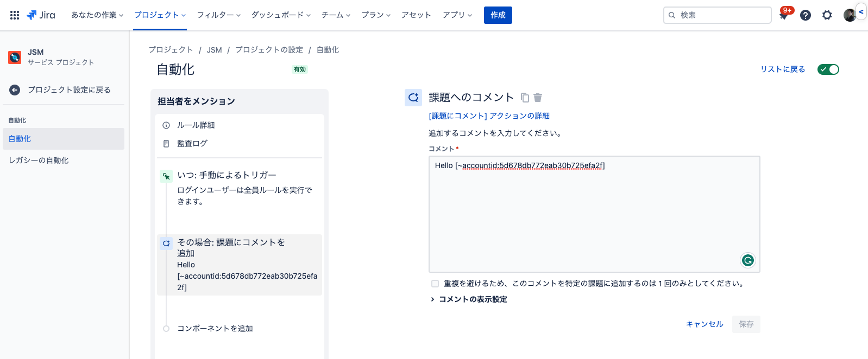Toggle the rule enabled switch
The image size is (868, 359).
coord(828,69)
